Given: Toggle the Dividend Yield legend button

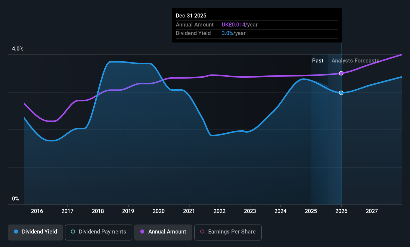Looking at the screenshot, I should 35,232.
